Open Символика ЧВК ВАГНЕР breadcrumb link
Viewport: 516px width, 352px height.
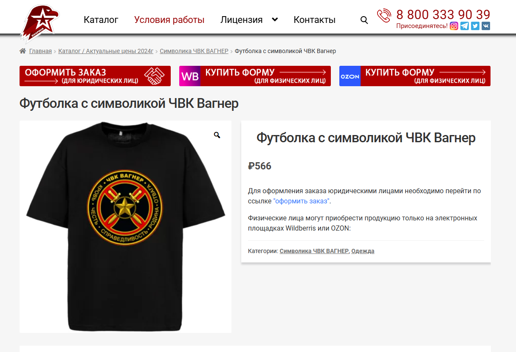194,51
